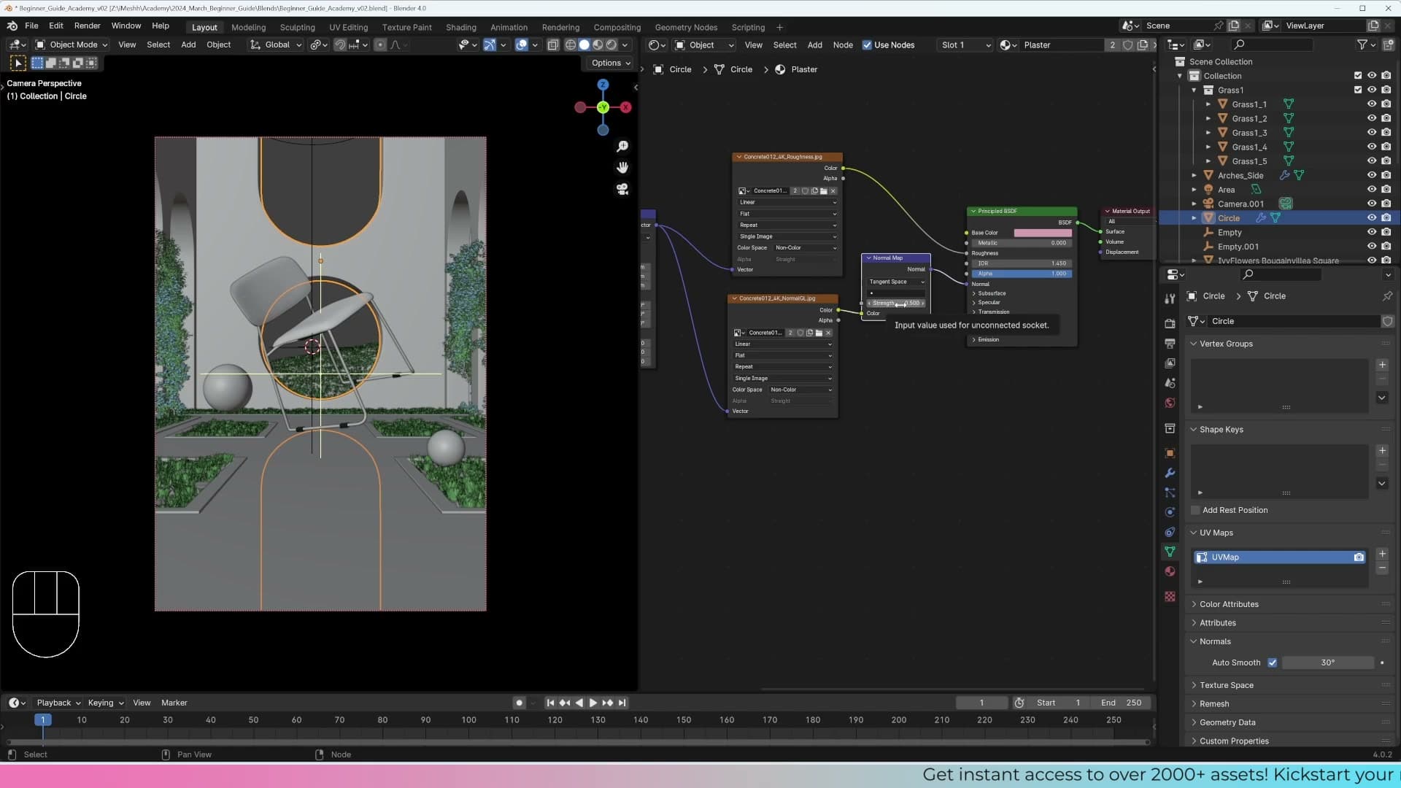
Task: Toggle auto keying record button
Action: (519, 703)
